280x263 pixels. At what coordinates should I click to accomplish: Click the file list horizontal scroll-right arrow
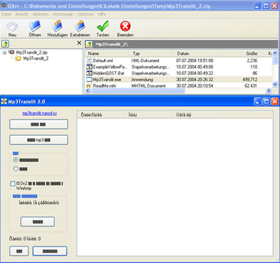[x=268, y=90]
